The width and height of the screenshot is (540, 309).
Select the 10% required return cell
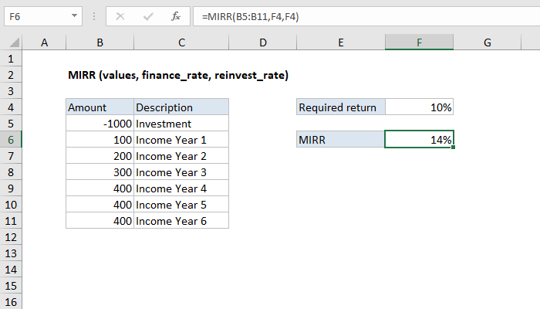click(419, 107)
